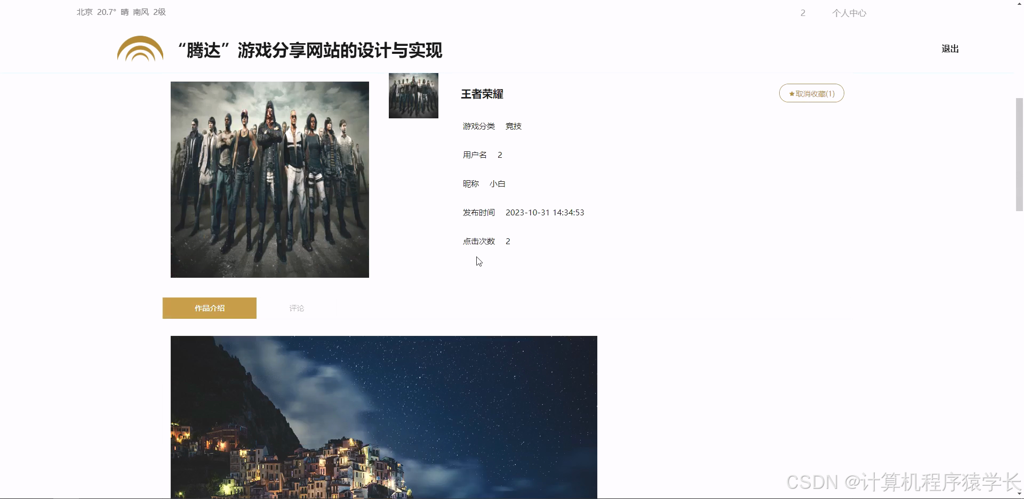This screenshot has height=499, width=1024.
Task: Click the nickname 小白
Action: click(x=497, y=183)
